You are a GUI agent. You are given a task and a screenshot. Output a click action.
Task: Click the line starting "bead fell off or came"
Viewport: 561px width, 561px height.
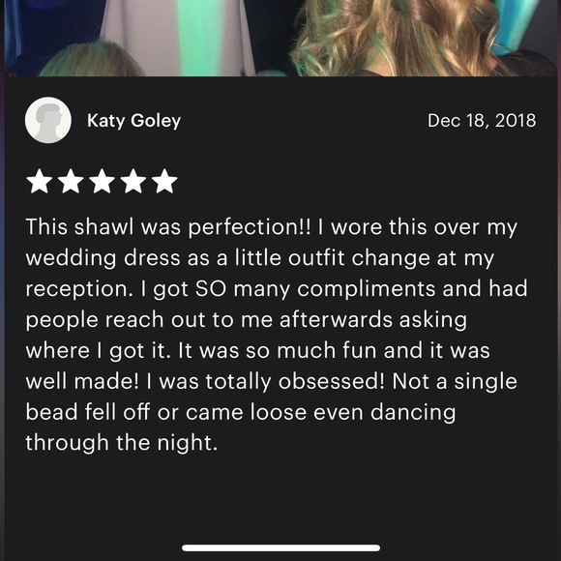pyautogui.click(x=241, y=412)
